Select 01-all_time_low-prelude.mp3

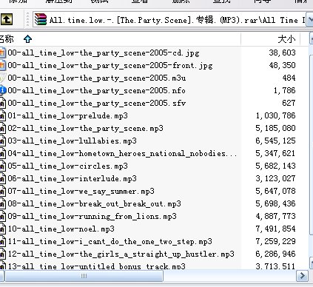[x=67, y=115]
